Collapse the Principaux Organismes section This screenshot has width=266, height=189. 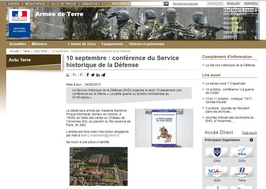point(251,140)
